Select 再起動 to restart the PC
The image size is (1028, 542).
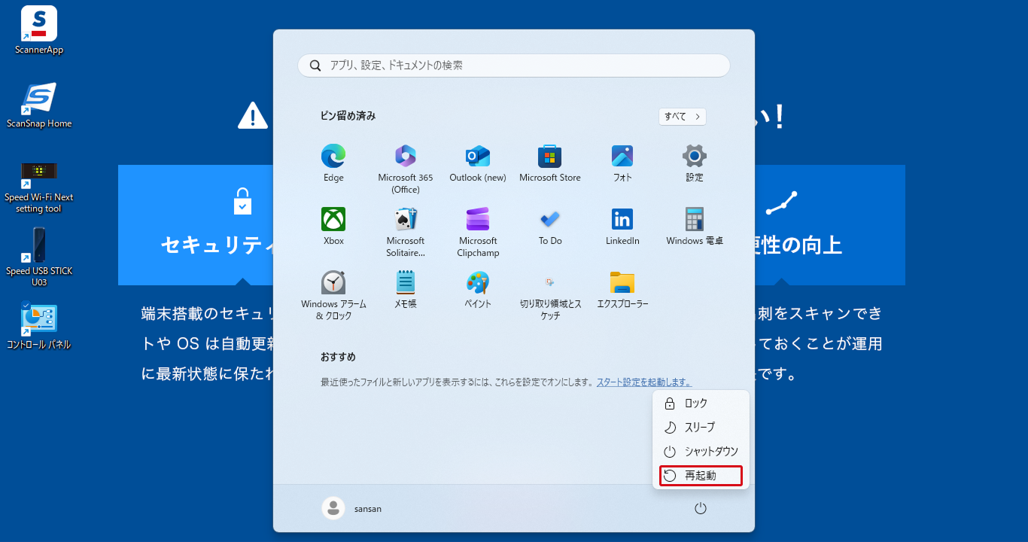pos(701,476)
